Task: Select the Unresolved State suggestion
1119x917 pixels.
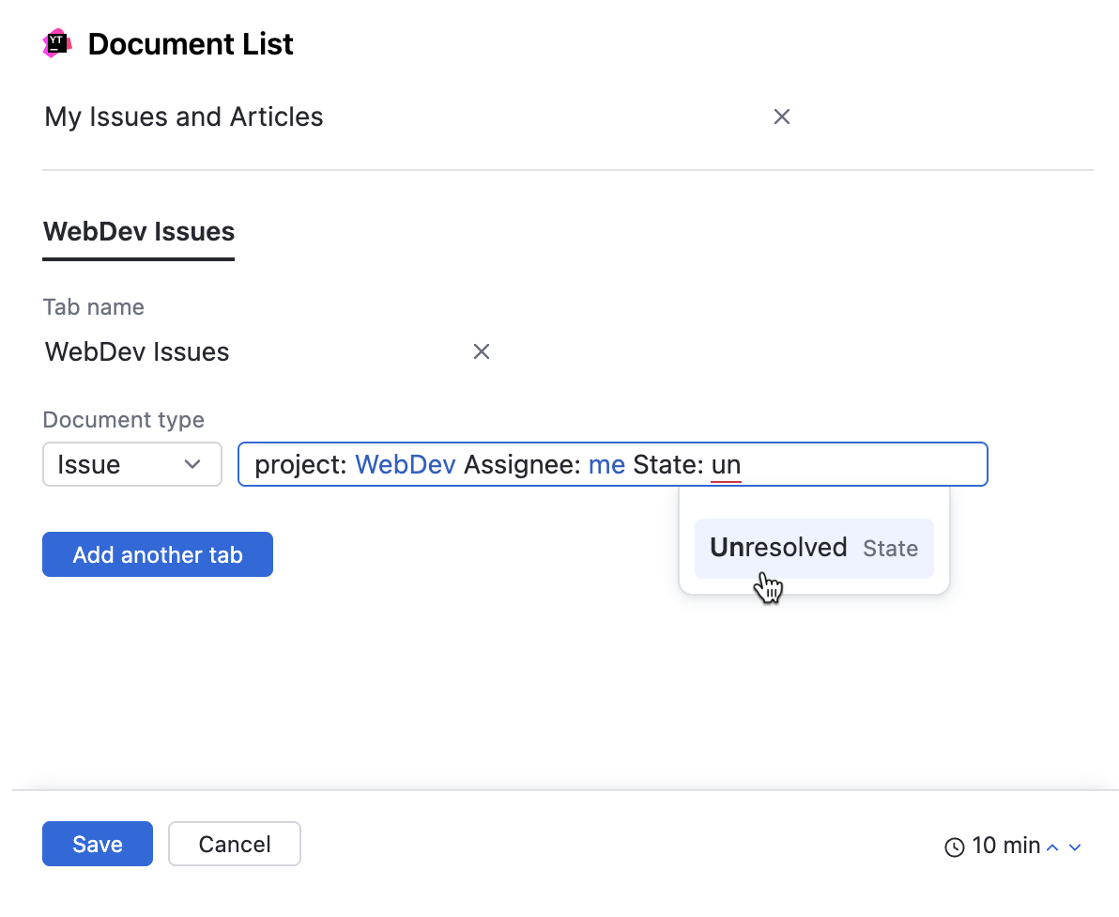Action: click(813, 548)
